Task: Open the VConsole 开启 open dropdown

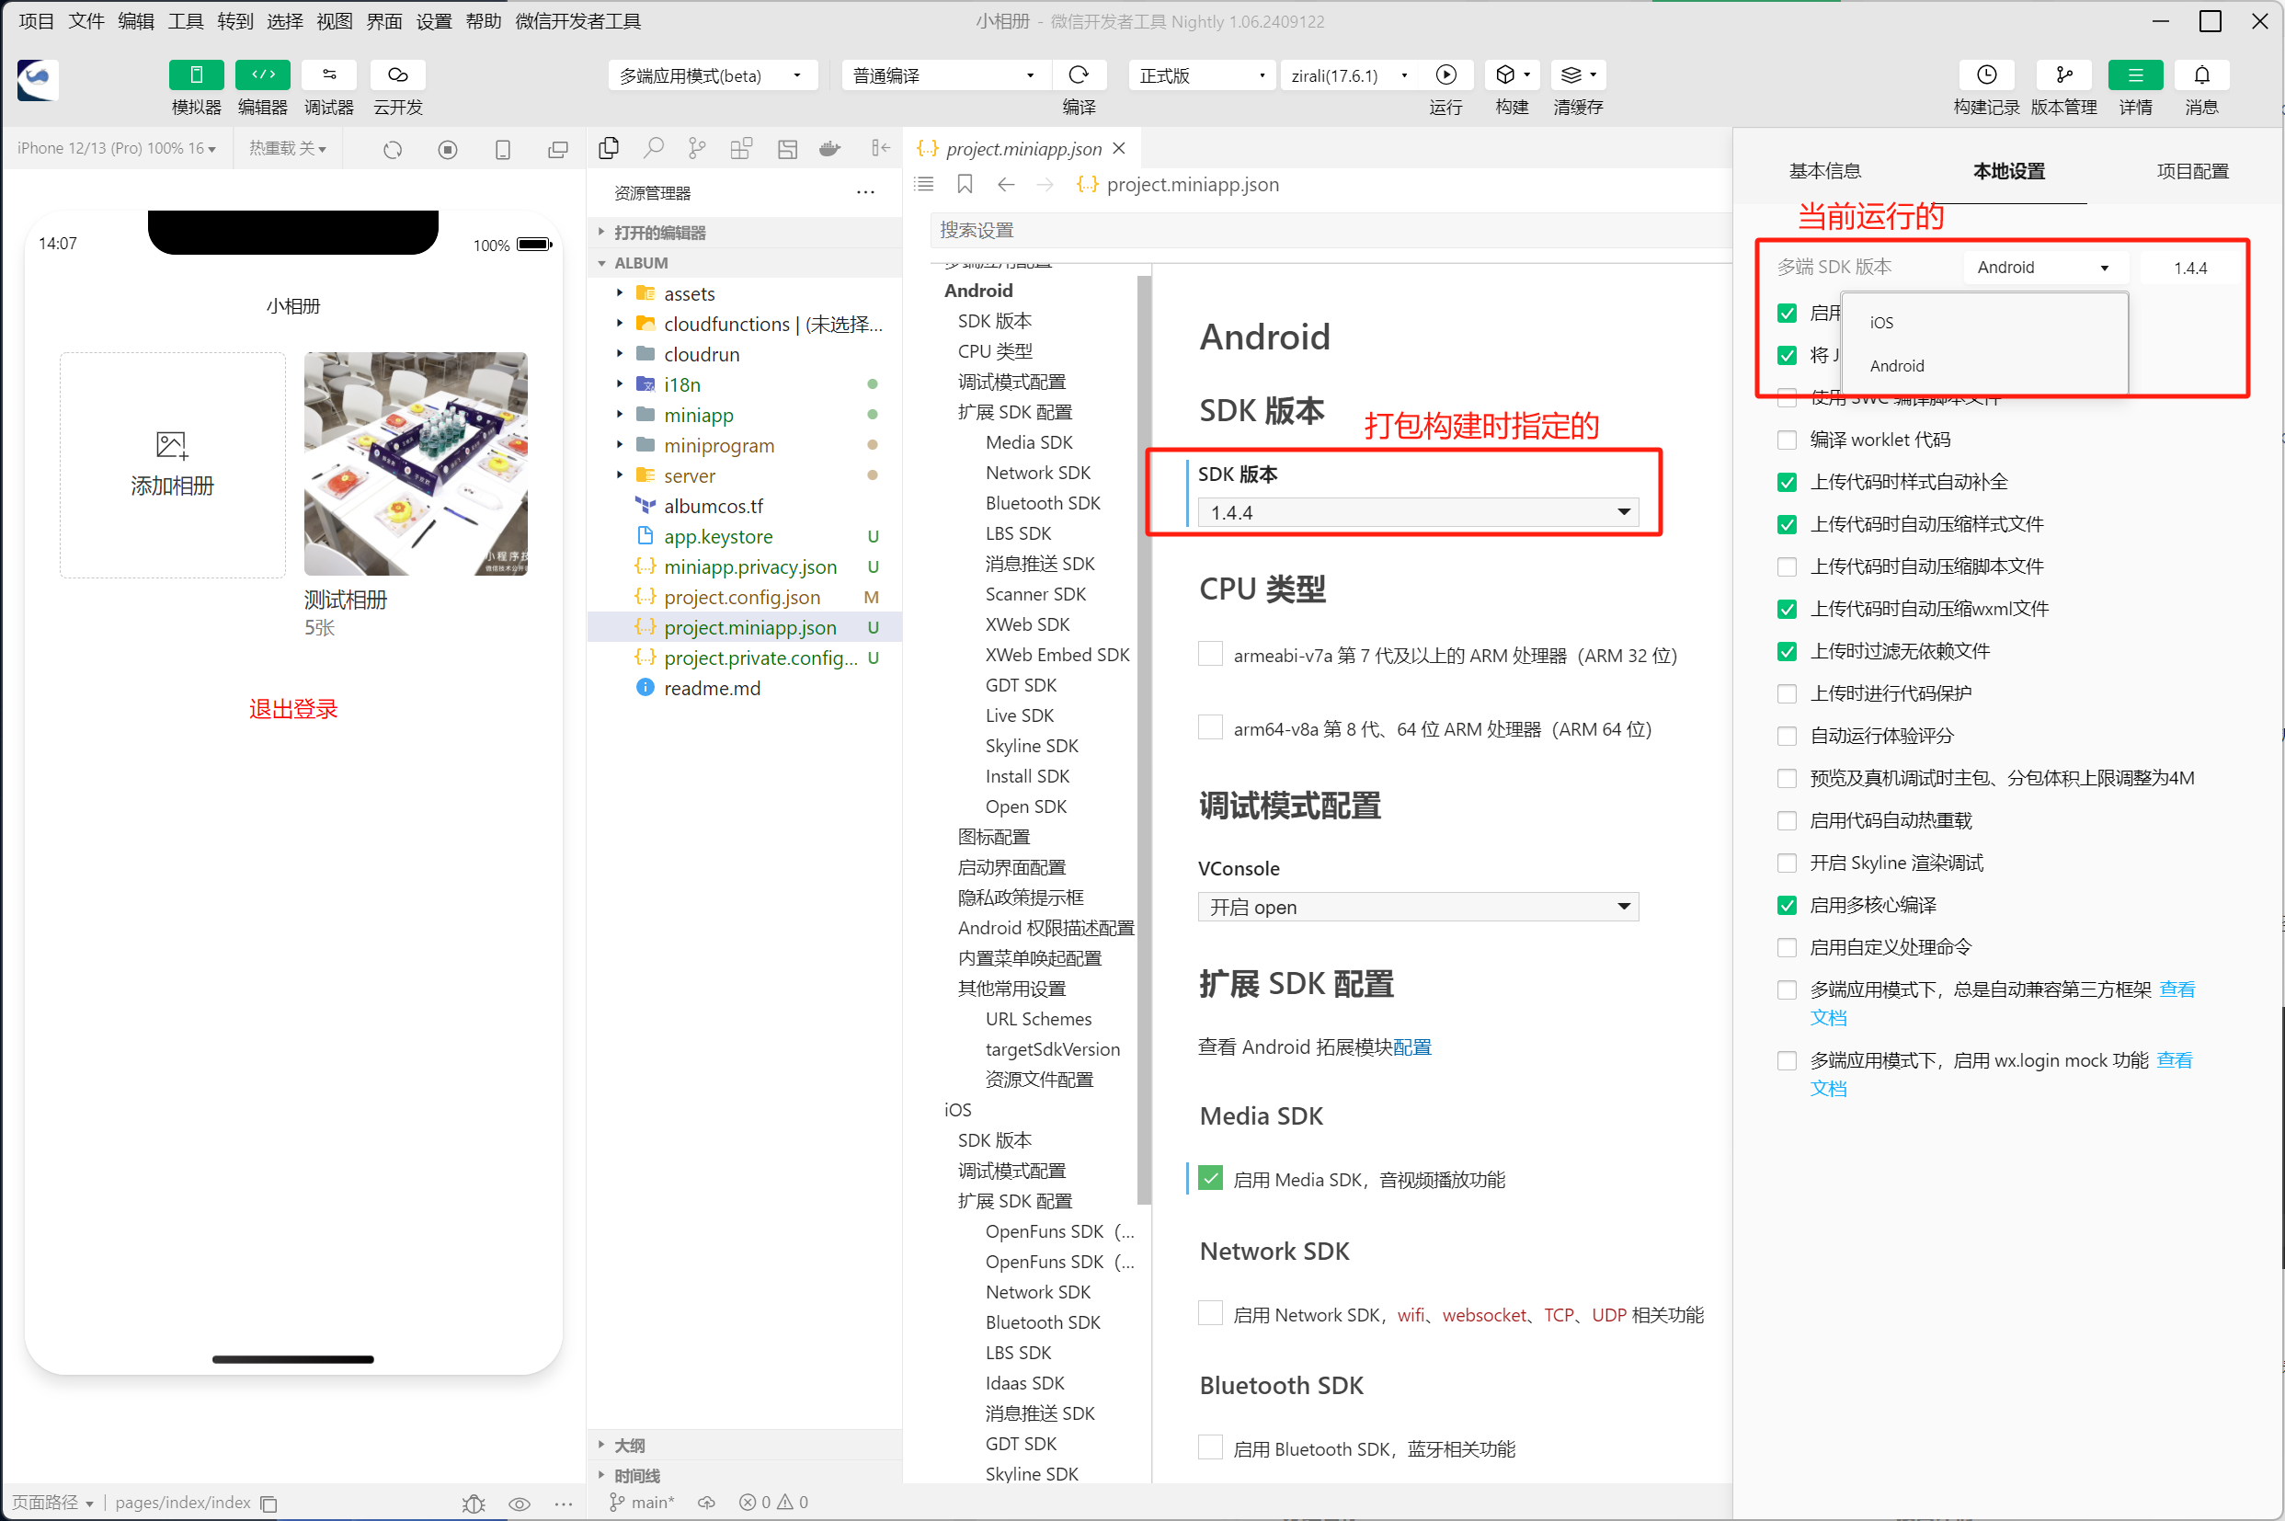Action: [x=1417, y=906]
